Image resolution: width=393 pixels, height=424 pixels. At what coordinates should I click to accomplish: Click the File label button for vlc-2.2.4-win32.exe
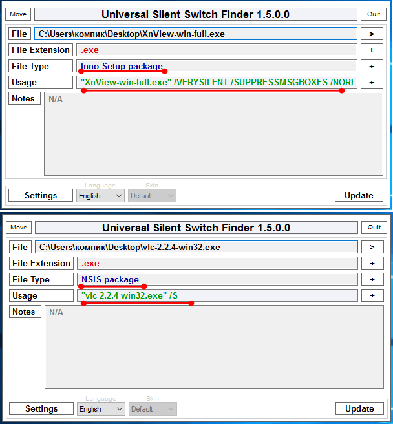pyautogui.click(x=20, y=247)
